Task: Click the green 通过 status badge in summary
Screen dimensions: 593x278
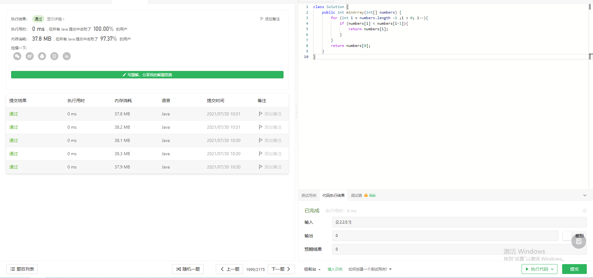Action: [38, 19]
